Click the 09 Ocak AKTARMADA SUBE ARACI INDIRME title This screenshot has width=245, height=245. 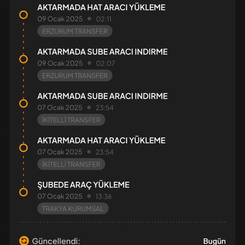coord(102,52)
